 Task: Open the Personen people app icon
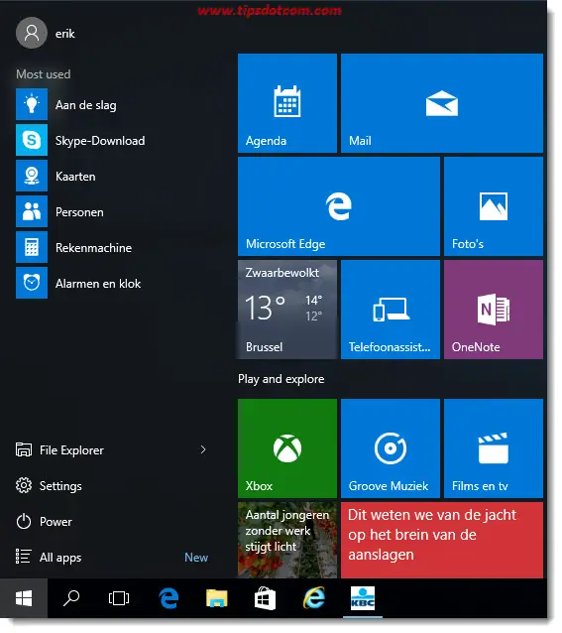point(32,211)
